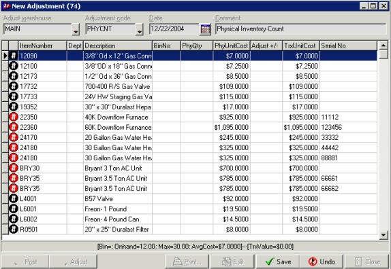The height and width of the screenshot is (269, 391).
Task: Click the # icon for item L6001
Action: point(14,209)
